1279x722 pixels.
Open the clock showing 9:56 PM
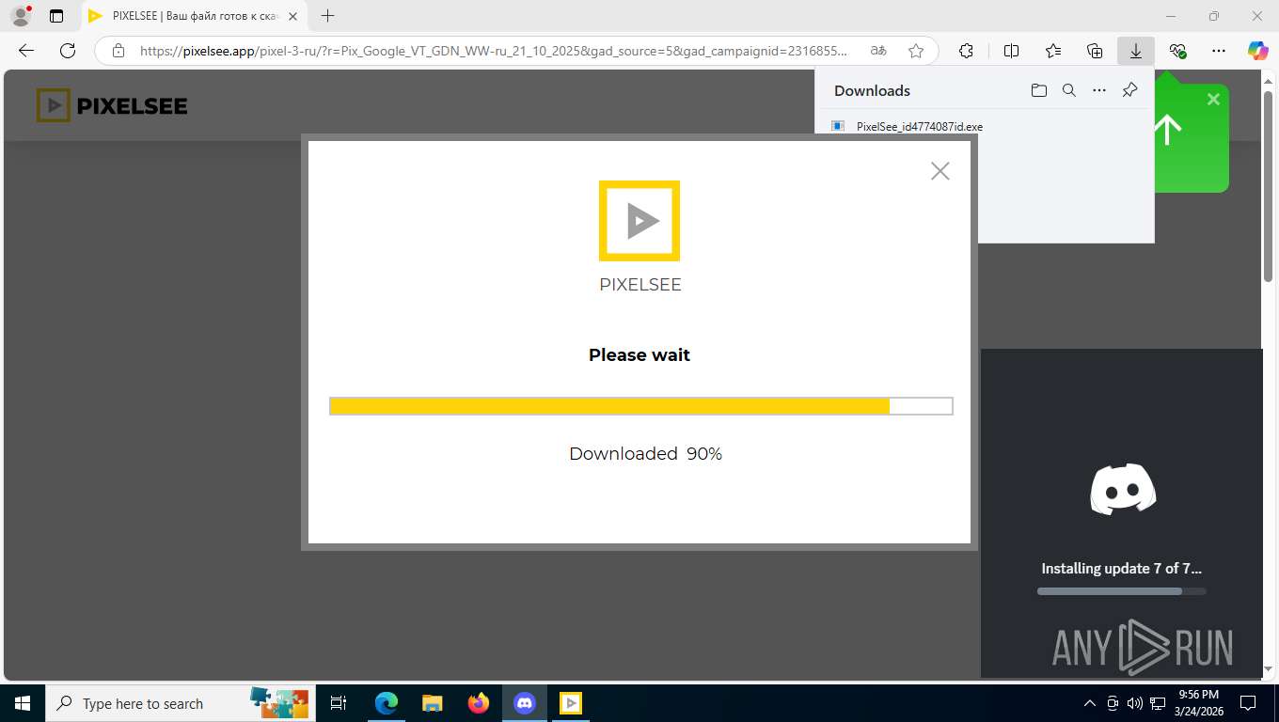pos(1198,703)
